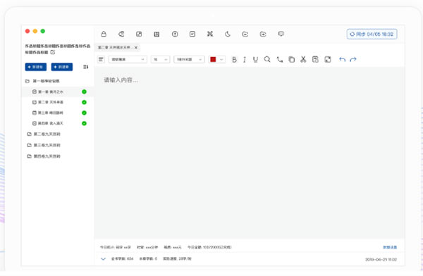The image size is (423, 276).
Task: Open search with the magnifier icon
Action: point(267,59)
